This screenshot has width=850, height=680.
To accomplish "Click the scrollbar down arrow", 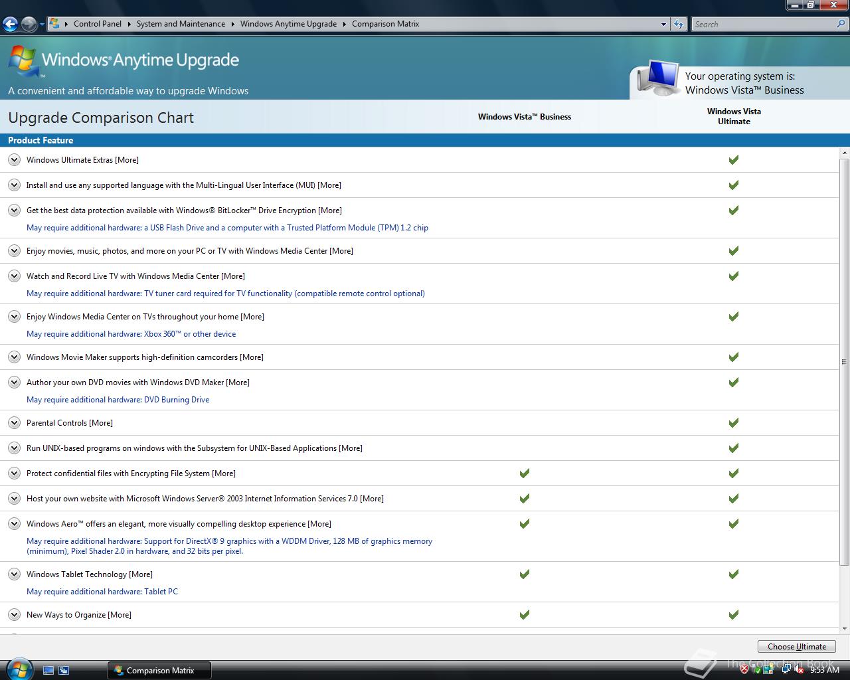I will (x=844, y=628).
